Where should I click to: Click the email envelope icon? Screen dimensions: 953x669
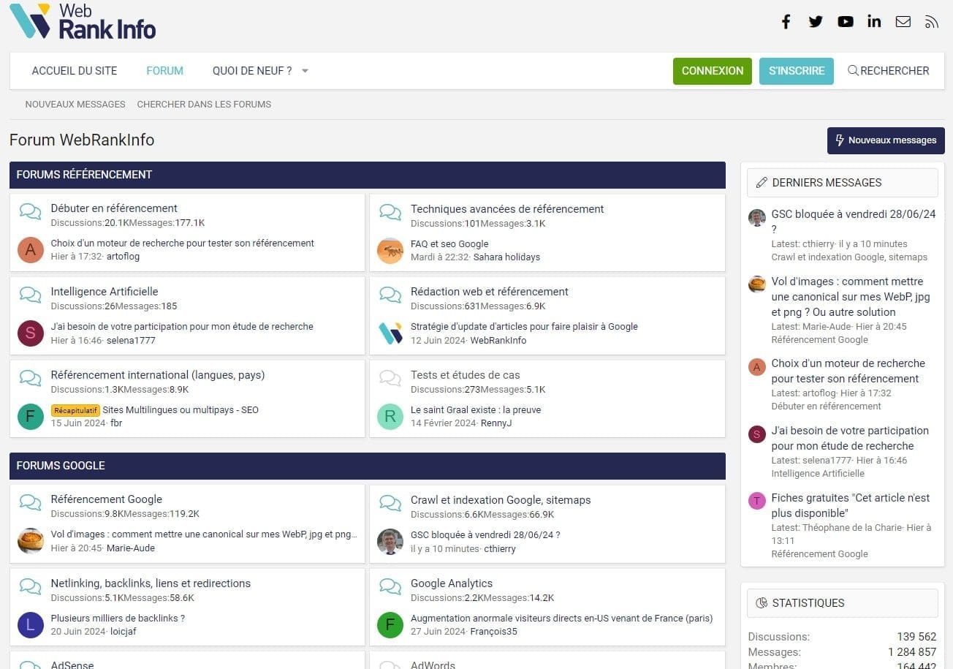[903, 22]
